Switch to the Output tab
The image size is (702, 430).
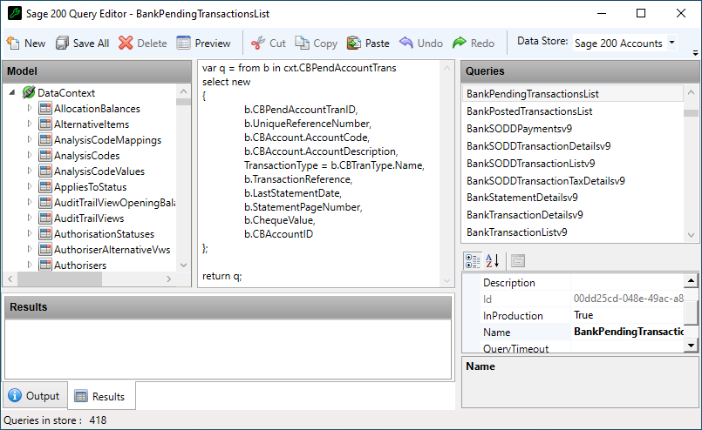[x=34, y=396]
